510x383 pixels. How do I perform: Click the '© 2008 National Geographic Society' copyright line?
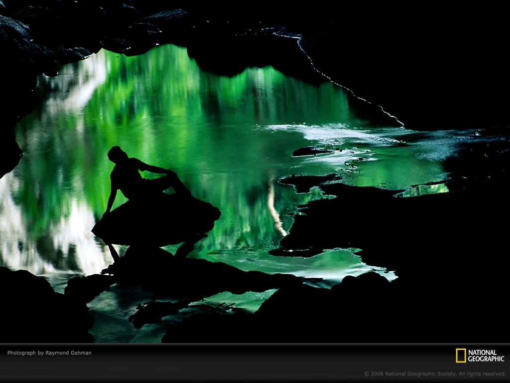[x=434, y=374]
